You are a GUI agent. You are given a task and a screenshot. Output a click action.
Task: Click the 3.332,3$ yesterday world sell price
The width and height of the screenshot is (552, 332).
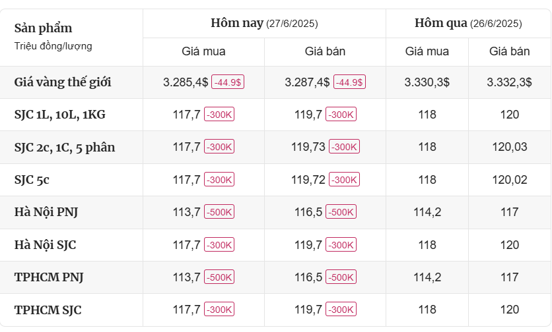point(510,82)
